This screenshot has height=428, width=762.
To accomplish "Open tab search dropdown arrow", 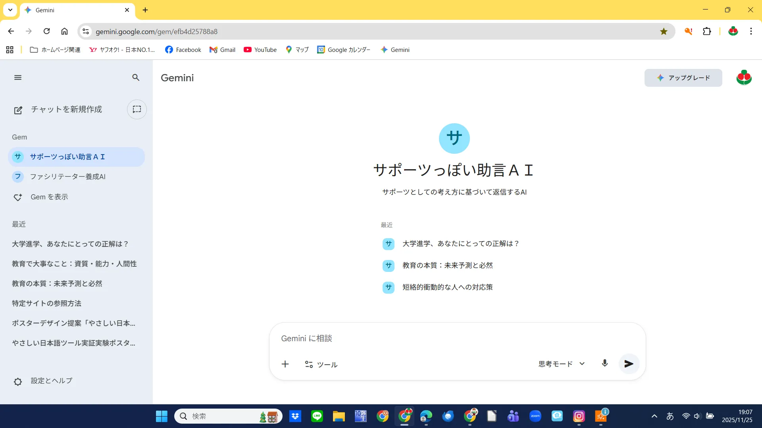I will 10,10.
